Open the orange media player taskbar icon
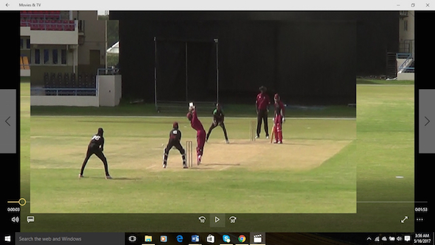 (x=164, y=239)
